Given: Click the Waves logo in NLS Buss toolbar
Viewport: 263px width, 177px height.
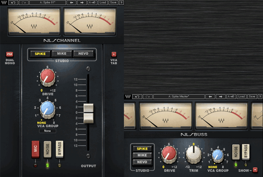Looking at the screenshot, I should [128, 97].
